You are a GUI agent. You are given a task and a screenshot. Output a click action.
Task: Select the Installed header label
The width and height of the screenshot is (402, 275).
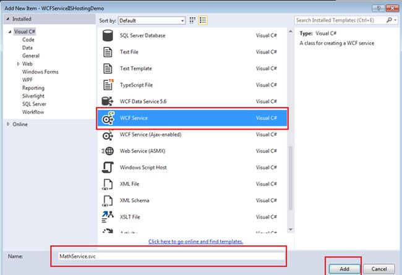pos(22,19)
